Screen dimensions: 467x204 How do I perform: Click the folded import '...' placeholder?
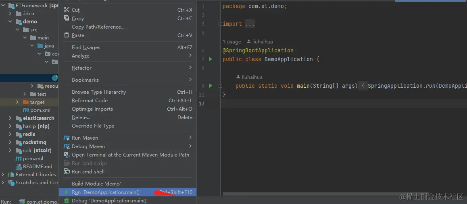[x=250, y=24]
